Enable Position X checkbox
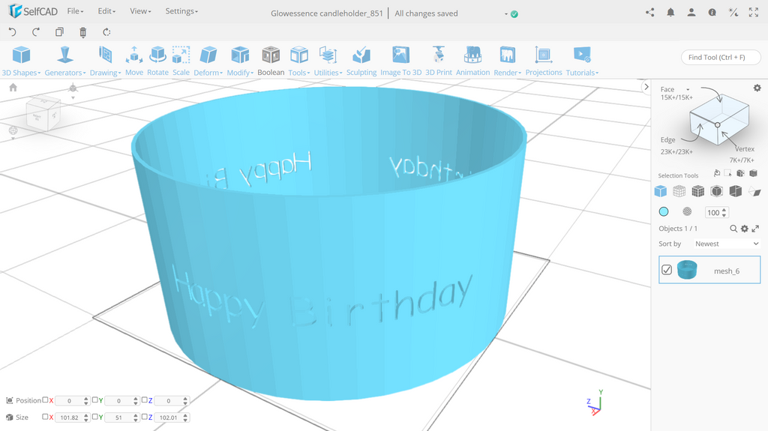The image size is (768, 431). (45, 400)
